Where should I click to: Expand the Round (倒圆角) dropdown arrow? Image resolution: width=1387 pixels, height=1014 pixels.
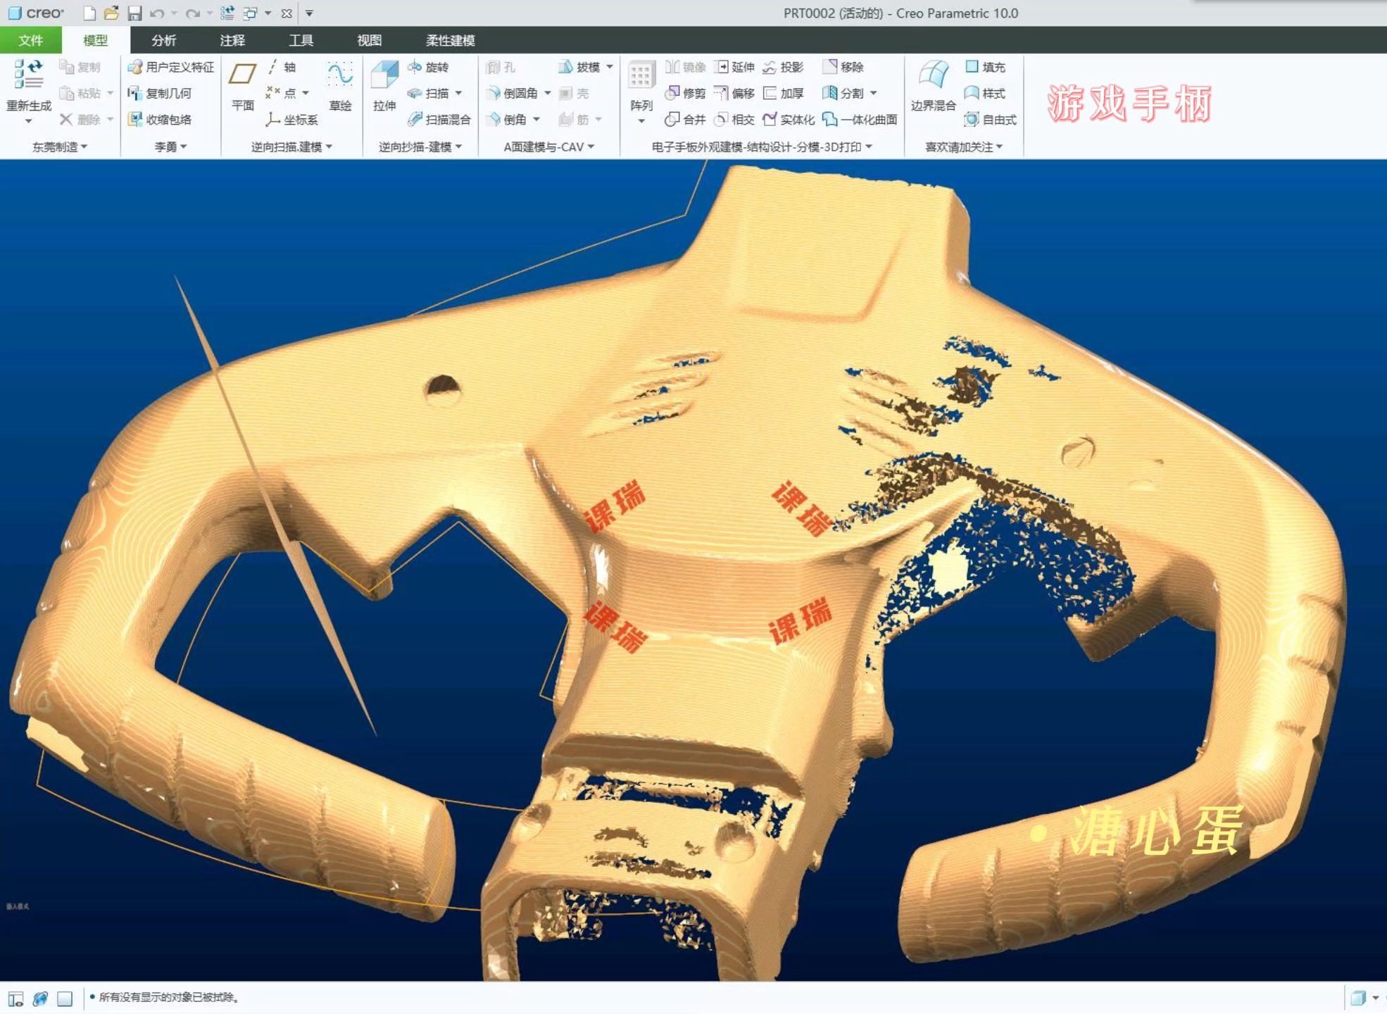[x=548, y=94]
